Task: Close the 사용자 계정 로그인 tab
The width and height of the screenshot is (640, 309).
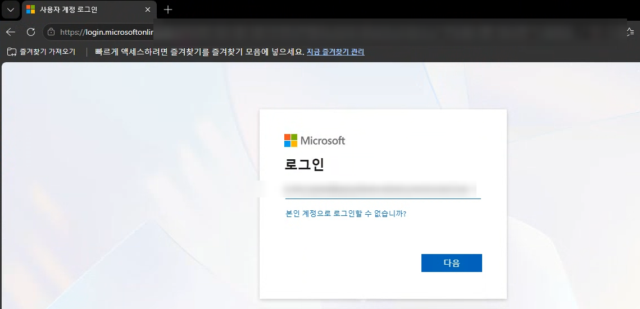Action: [148, 10]
